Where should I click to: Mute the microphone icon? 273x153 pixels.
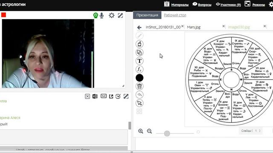(102, 16)
